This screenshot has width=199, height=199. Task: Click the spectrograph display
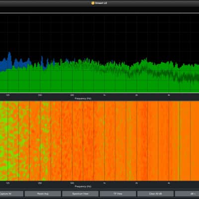99,141
